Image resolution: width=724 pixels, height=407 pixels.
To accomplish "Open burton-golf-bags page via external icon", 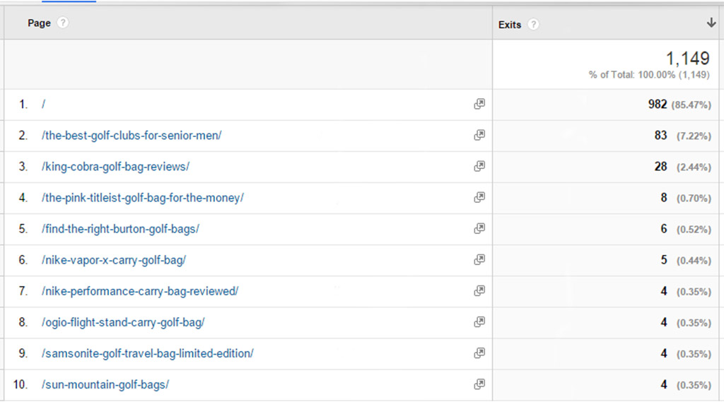I will [x=479, y=228].
